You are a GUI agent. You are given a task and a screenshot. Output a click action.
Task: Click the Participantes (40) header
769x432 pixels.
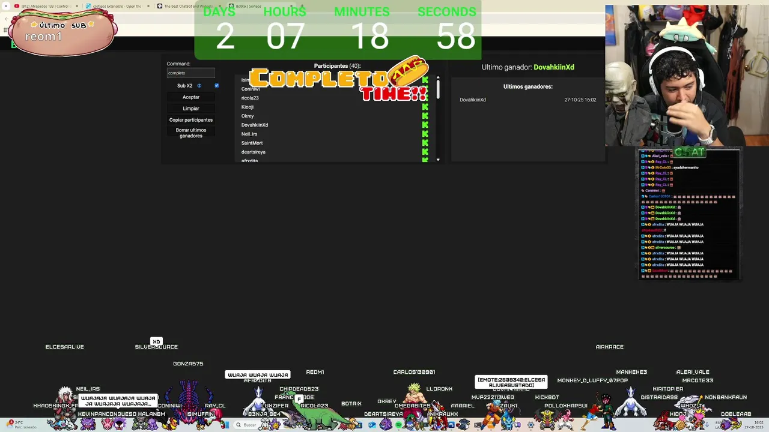[337, 66]
